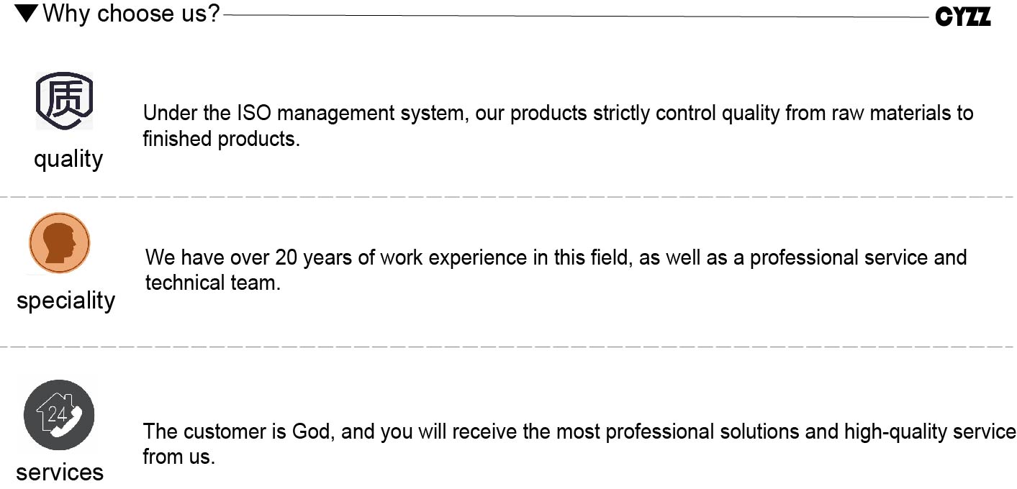1017x489 pixels.
Task: Click the black triangle beside the heading
Action: [26, 12]
